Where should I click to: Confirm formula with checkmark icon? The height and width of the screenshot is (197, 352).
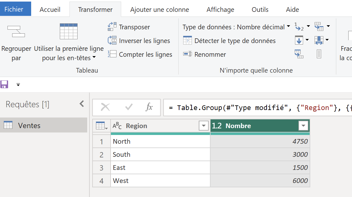[129, 107]
